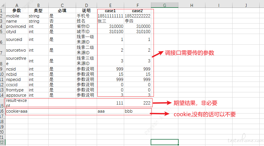Select row 2 header
Screen dimensions: 264x146
tap(3, 16)
